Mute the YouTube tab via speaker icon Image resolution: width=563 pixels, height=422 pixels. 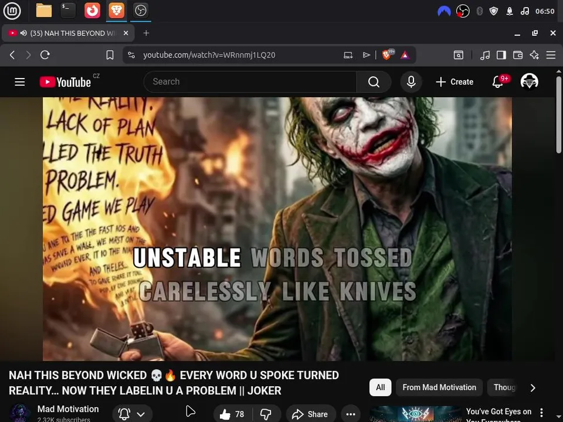pos(23,33)
